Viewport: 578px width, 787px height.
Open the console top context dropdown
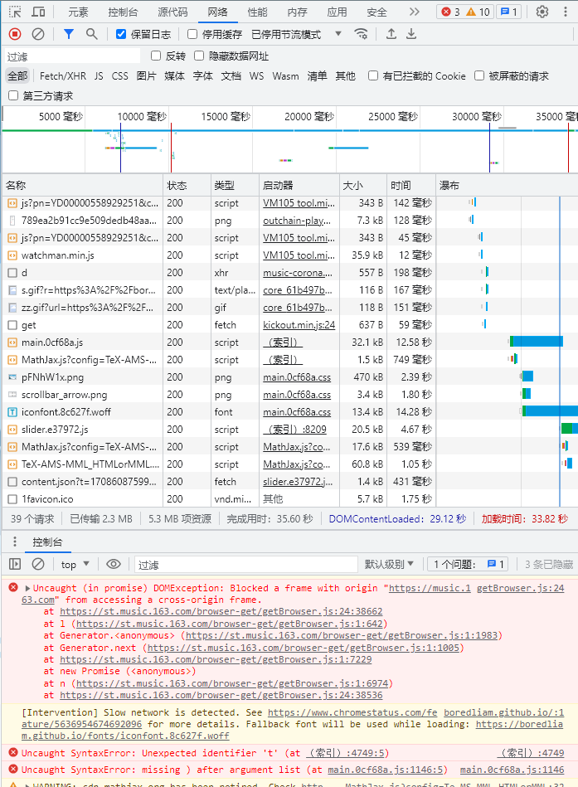(x=75, y=564)
